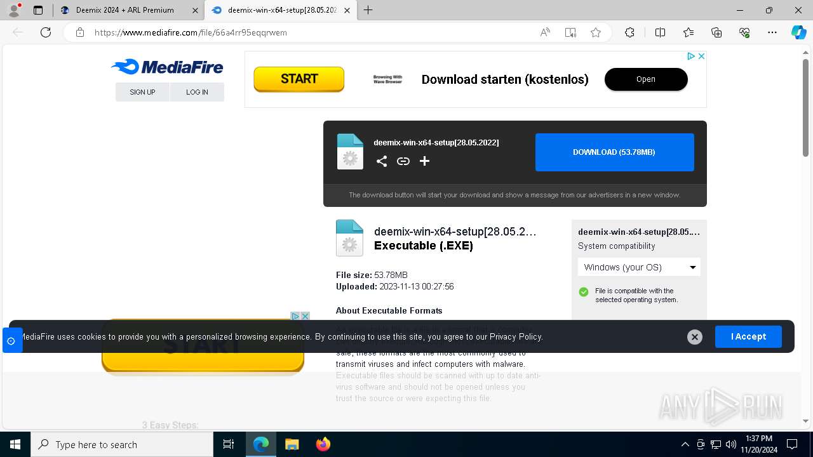The height and width of the screenshot is (457, 813).
Task: Open browser Extensions icon
Action: click(x=629, y=32)
